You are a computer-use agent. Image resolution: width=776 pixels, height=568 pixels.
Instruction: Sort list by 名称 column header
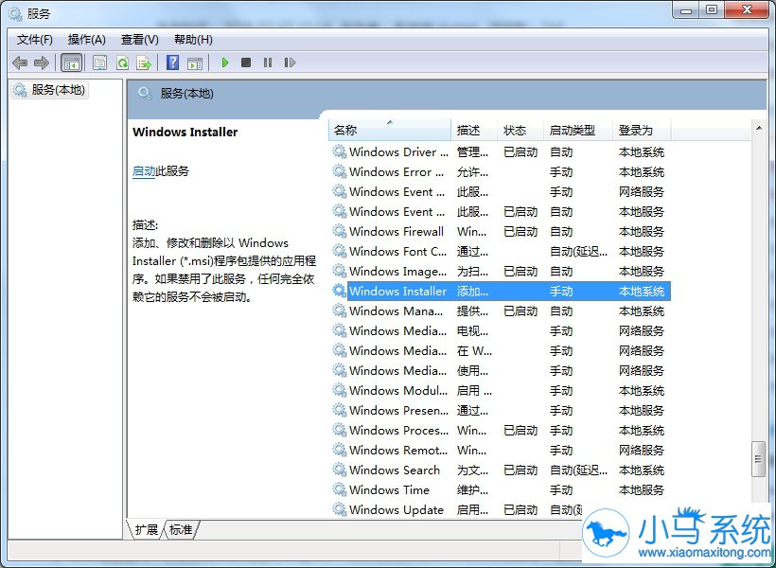(390, 131)
